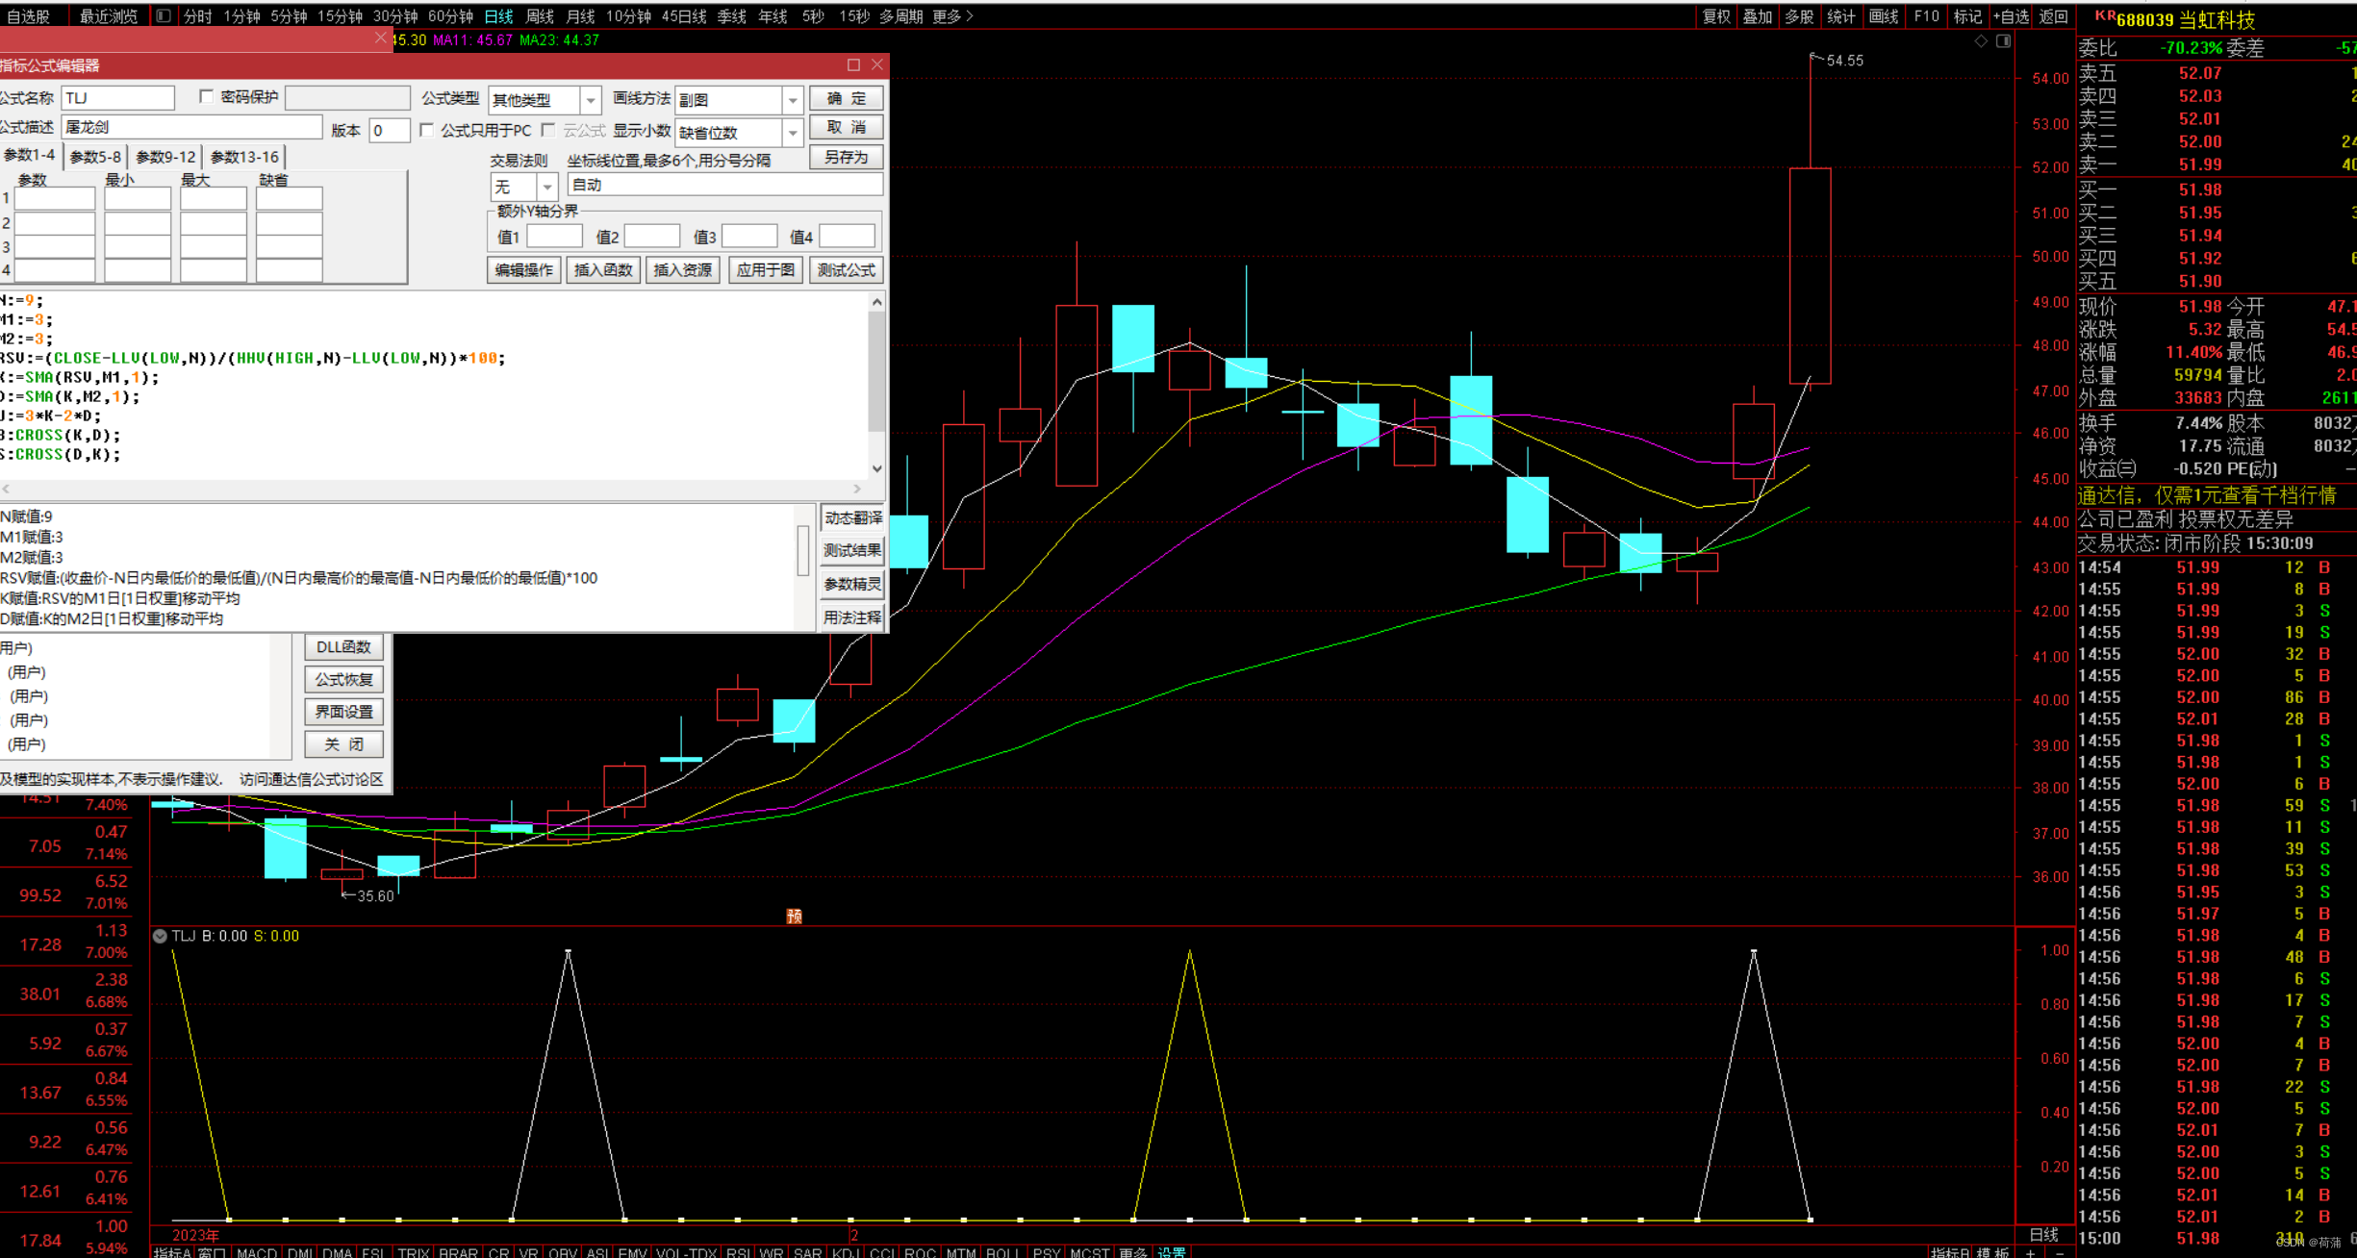2357x1258 pixels.
Task: Click the 叠加 toolbar button
Action: tap(1758, 15)
